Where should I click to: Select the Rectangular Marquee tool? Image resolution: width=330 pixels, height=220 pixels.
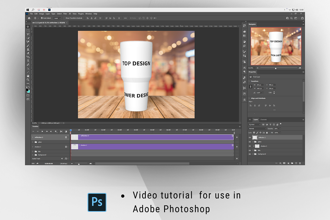click(x=28, y=31)
